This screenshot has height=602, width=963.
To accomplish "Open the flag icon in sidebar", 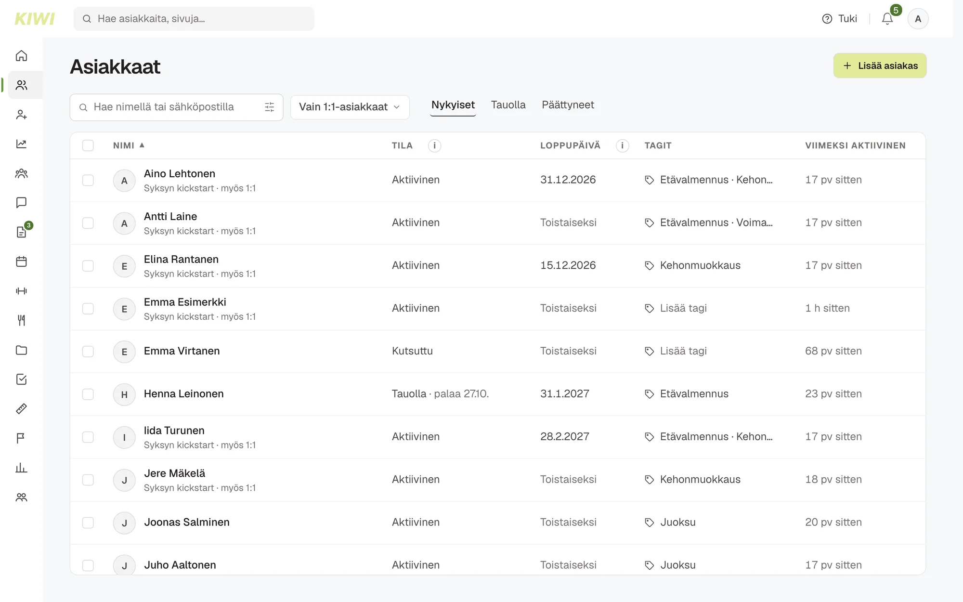I will click(21, 438).
